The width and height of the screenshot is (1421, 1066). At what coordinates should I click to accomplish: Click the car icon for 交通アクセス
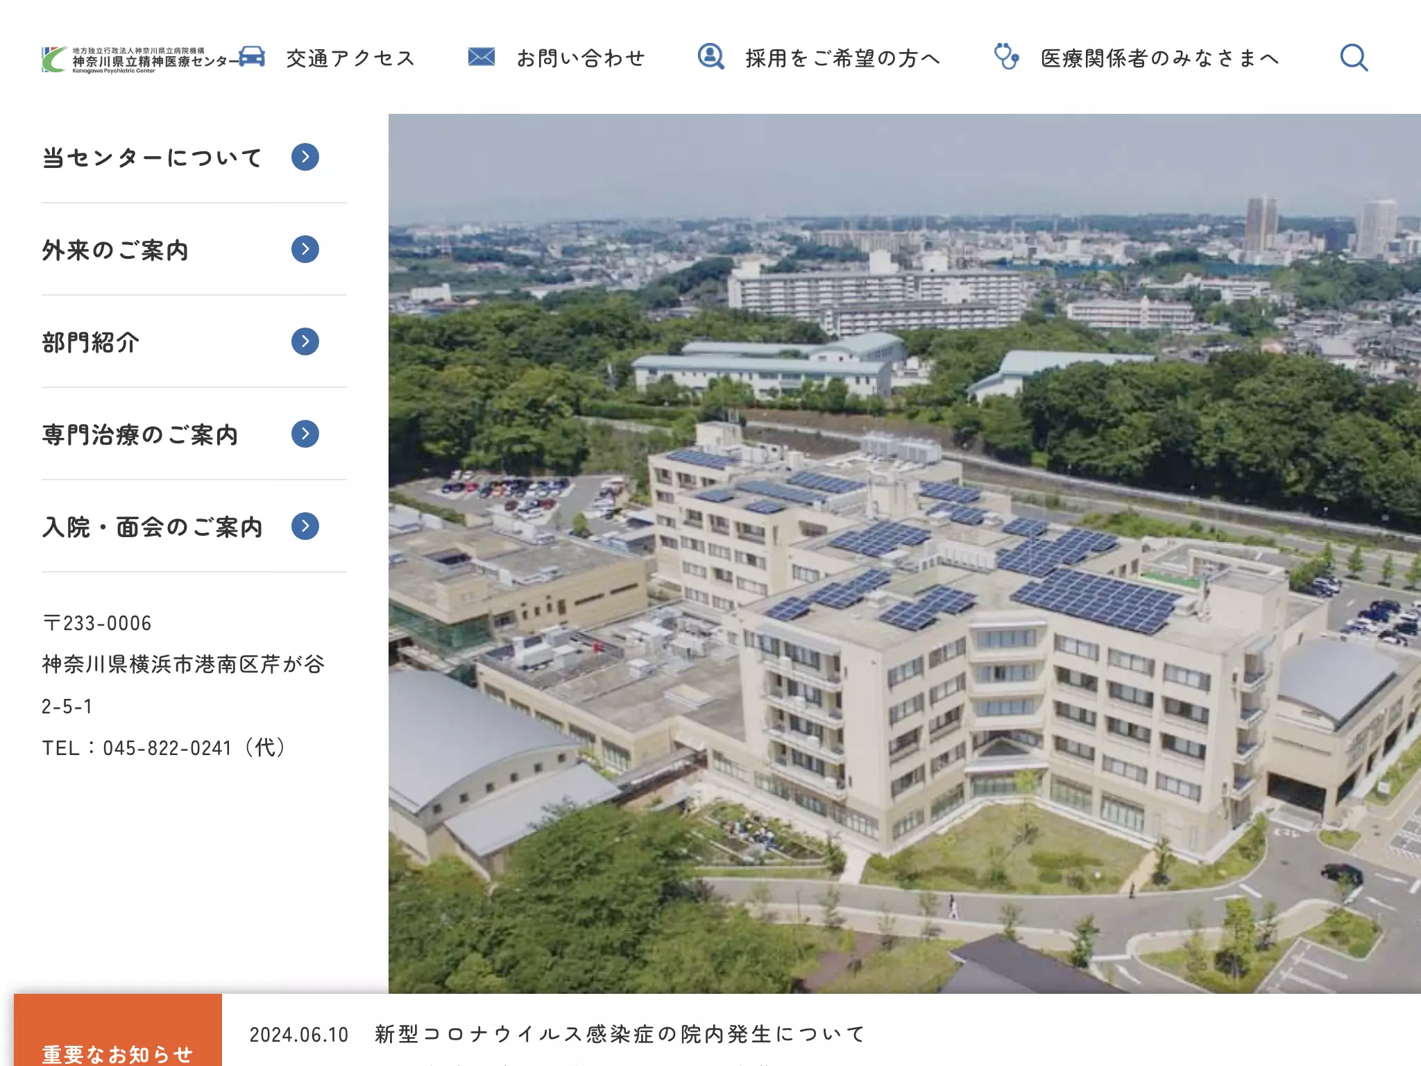[253, 57]
